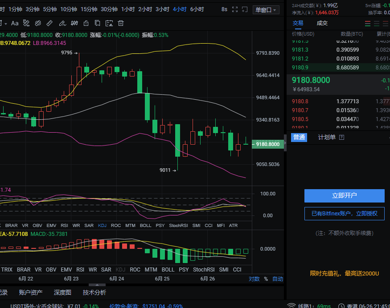Select the brush drawing tool
390x308 pixels.
(x=62, y=23)
